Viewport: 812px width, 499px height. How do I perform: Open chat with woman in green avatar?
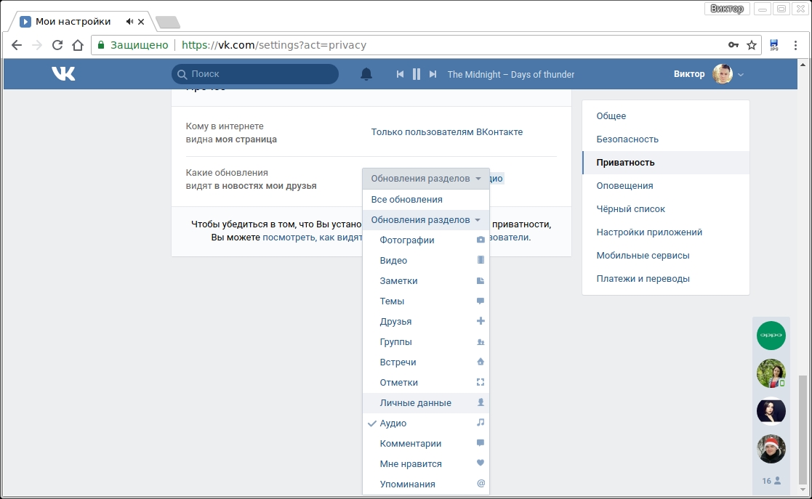click(x=771, y=373)
